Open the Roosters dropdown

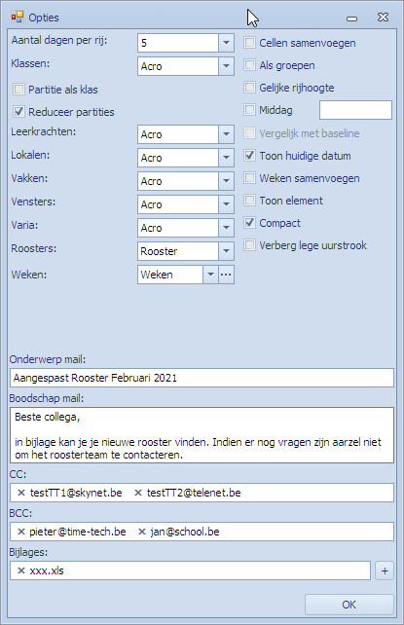point(226,251)
